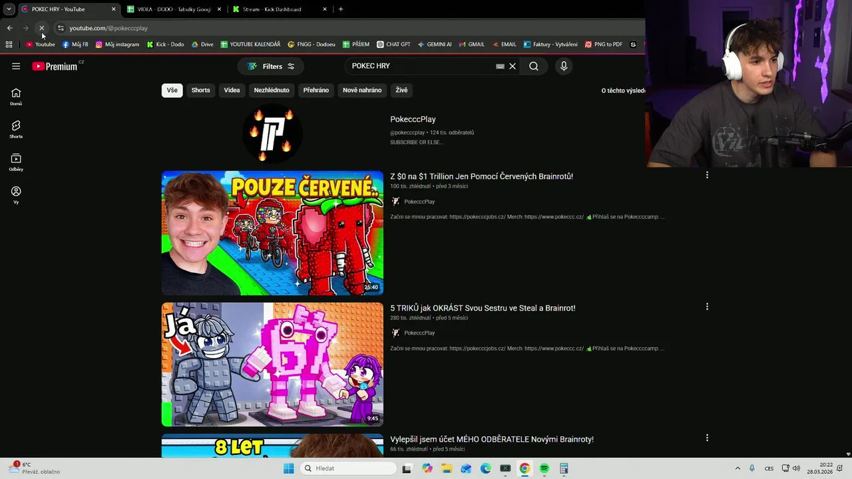Click the youtube.com/@pokecccplay address bar
This screenshot has width=852, height=479.
[108, 28]
